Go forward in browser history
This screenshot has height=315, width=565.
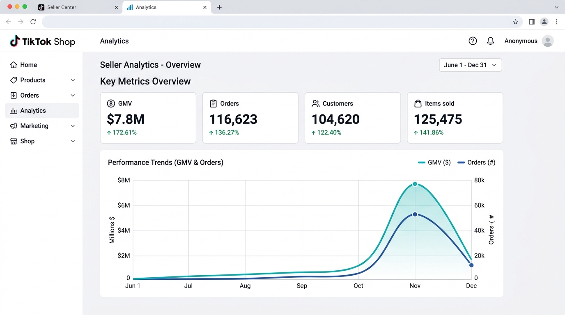[x=21, y=22]
